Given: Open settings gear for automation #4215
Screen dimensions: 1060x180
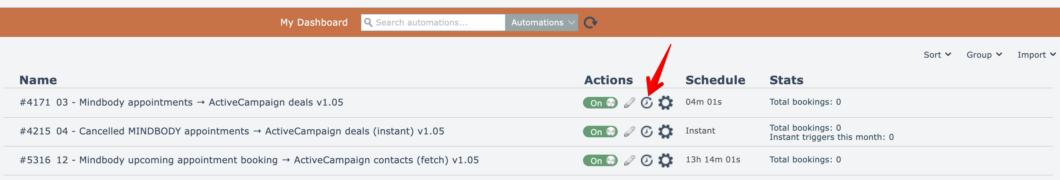Looking at the screenshot, I should tap(665, 131).
